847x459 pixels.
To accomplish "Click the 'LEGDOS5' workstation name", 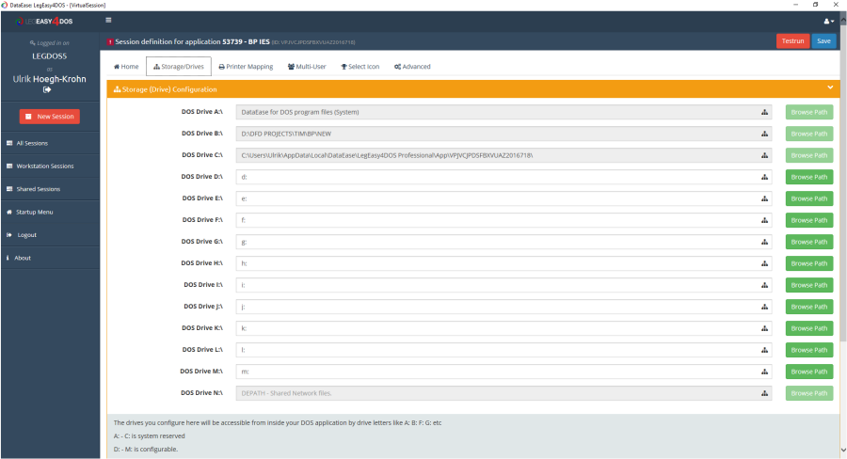I will click(50, 56).
